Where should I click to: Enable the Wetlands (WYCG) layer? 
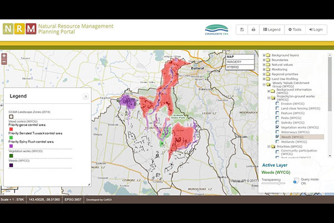[x=277, y=142]
